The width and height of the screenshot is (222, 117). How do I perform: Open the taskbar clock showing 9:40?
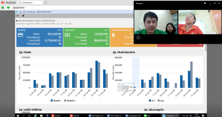(x=197, y=116)
